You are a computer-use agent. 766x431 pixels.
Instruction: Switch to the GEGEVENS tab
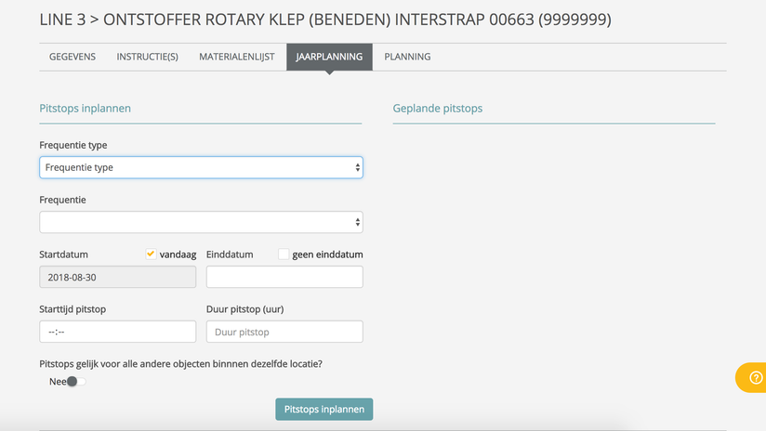(73, 57)
